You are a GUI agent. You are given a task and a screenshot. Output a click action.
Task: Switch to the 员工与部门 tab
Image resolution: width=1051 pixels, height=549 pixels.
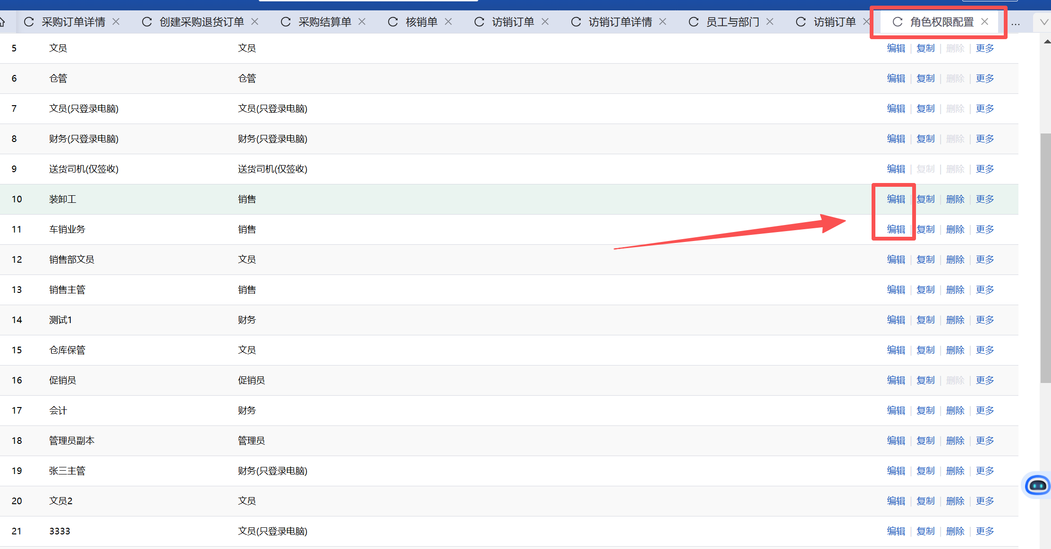(x=733, y=22)
